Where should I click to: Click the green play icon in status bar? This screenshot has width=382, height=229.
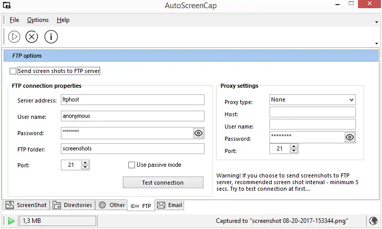point(11,221)
